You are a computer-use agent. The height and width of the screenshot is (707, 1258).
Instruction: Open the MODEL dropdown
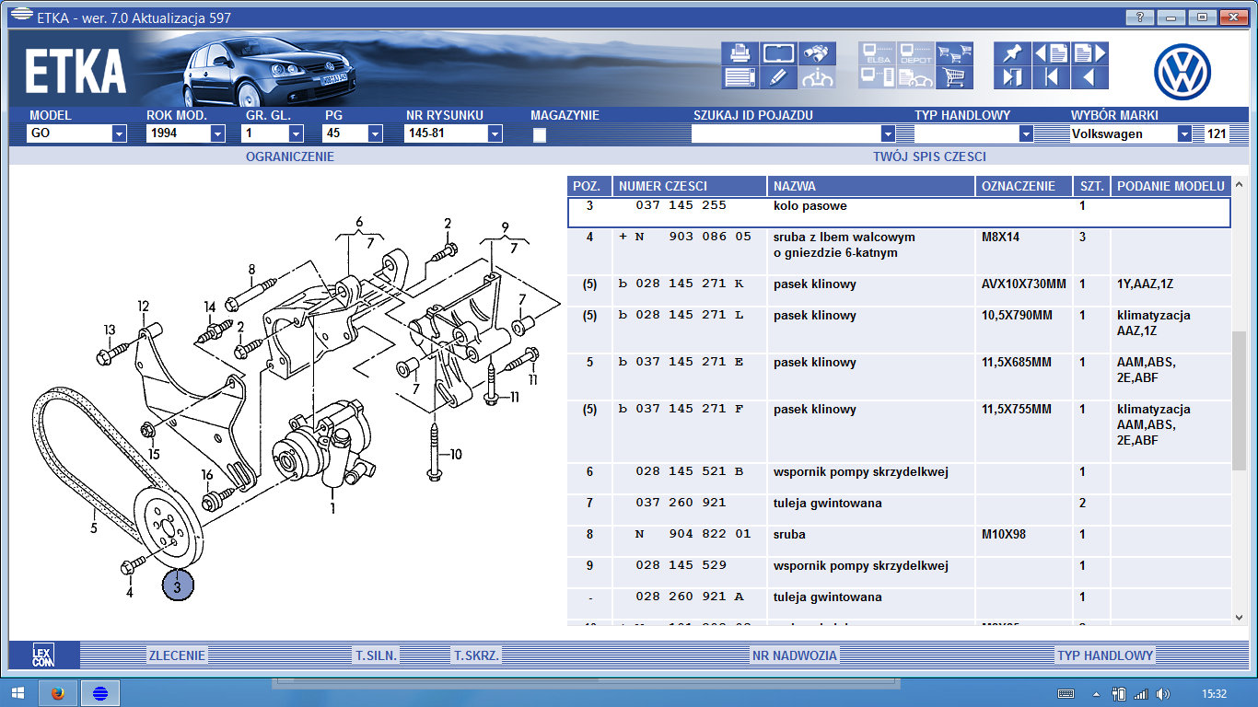pyautogui.click(x=119, y=133)
